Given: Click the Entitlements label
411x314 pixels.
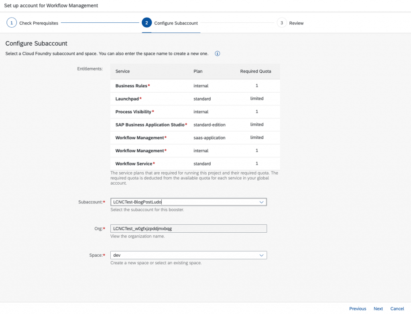Looking at the screenshot, I should point(90,69).
